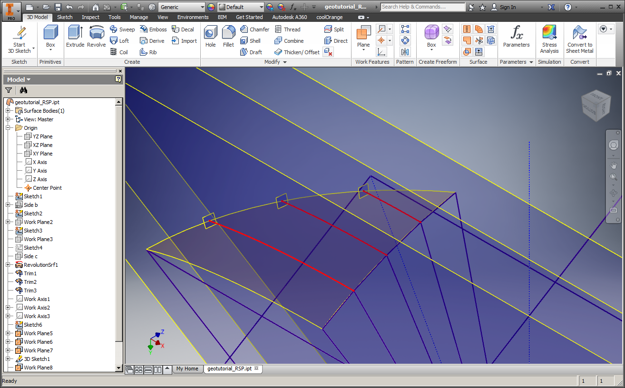Switch to the My Home document tab
The height and width of the screenshot is (388, 625).
[187, 369]
